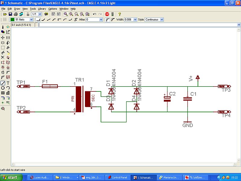The height and width of the screenshot is (181, 241).
Task: Choose the fifth corner wire bend style
Action: tap(59, 20)
